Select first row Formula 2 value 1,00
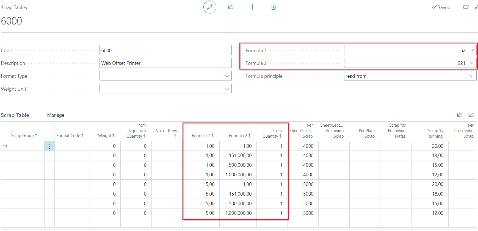Viewport: 478px width, 231px height. click(x=238, y=146)
